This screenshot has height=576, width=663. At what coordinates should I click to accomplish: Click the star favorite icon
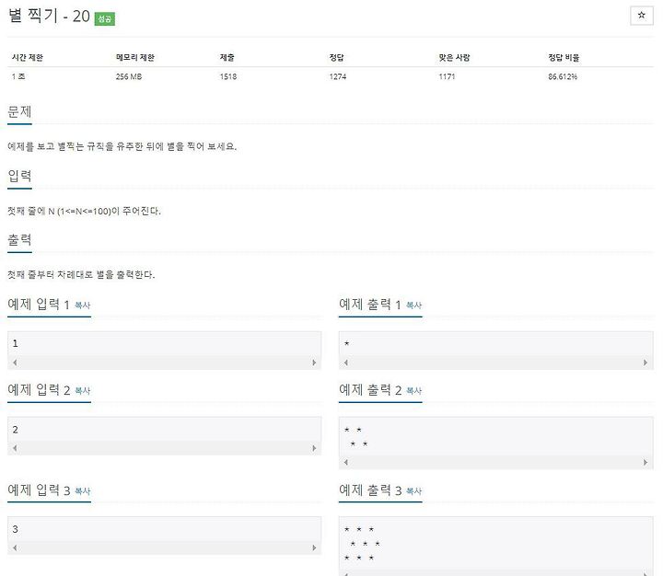click(642, 16)
